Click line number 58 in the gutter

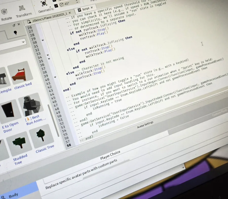[x=69, y=145]
